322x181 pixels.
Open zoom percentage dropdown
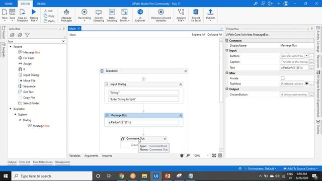(x=208, y=155)
